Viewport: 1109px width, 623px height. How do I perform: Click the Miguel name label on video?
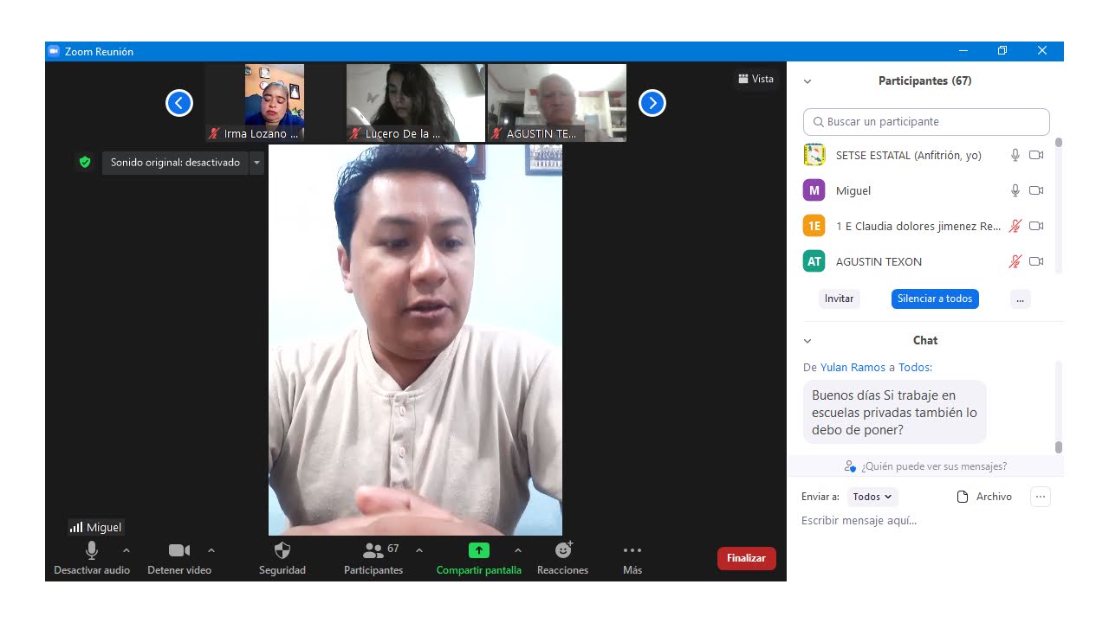coord(104,528)
